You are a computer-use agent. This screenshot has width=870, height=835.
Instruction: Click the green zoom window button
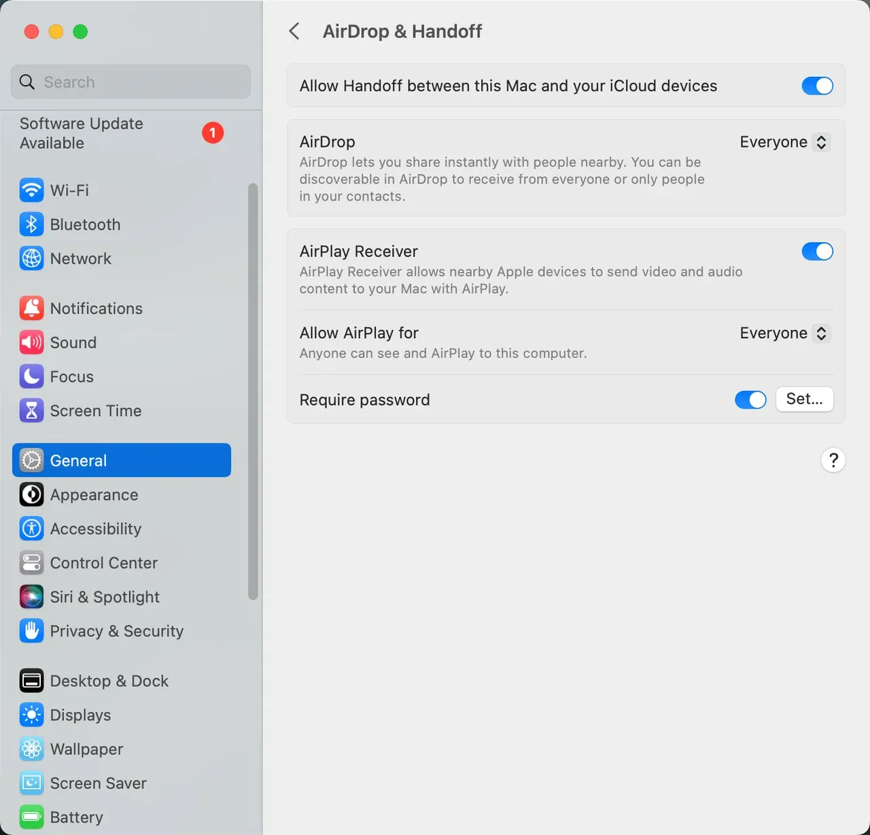pos(80,32)
